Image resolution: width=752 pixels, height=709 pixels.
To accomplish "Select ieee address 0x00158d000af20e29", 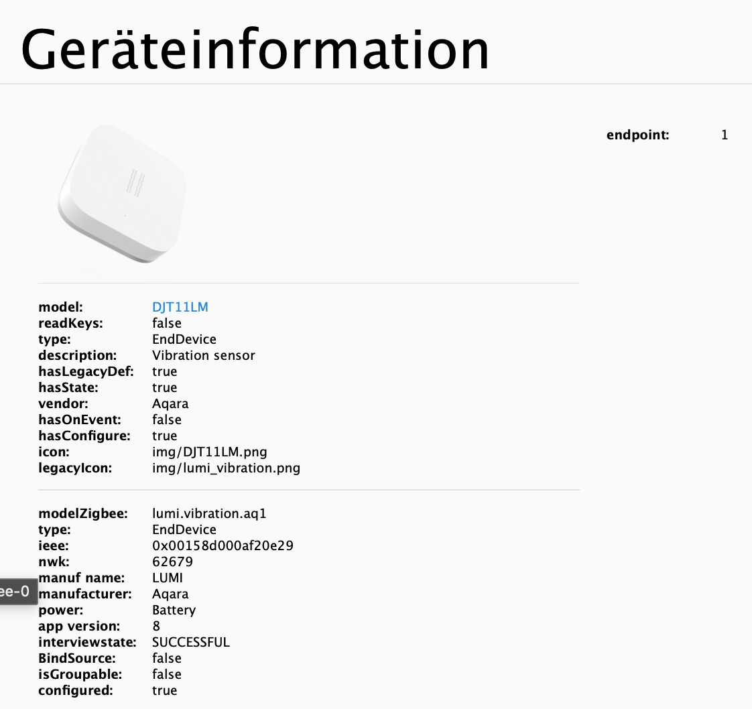I will [223, 545].
